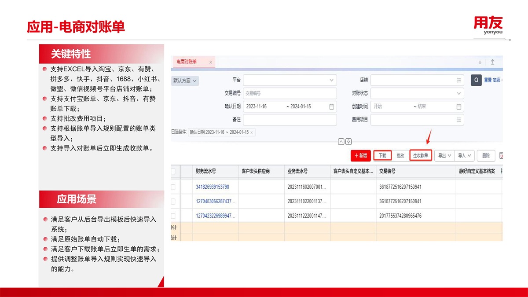Click the 生收款单 button
528x297 pixels.
point(420,156)
